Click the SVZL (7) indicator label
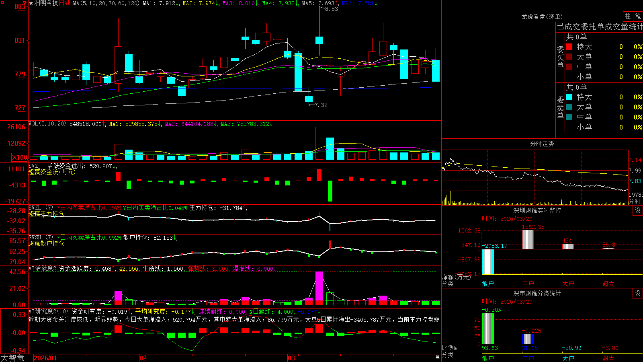This screenshot has width=643, height=362. coord(41,208)
